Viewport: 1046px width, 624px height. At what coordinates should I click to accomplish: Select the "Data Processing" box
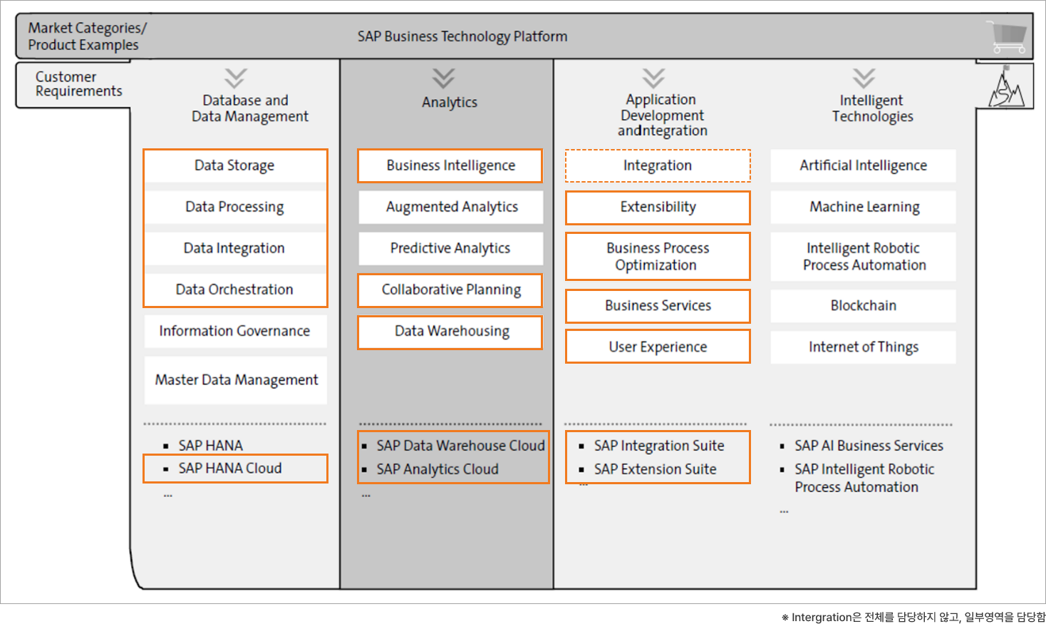pyautogui.click(x=235, y=207)
